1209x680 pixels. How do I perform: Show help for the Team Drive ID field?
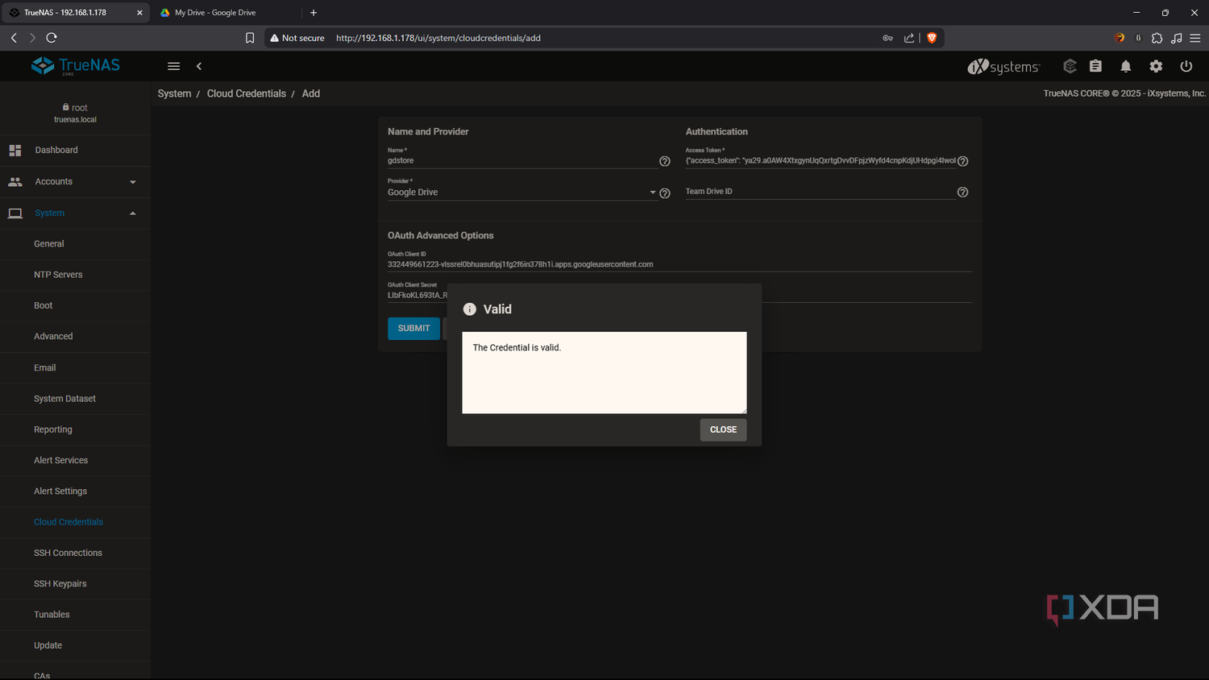(x=962, y=193)
